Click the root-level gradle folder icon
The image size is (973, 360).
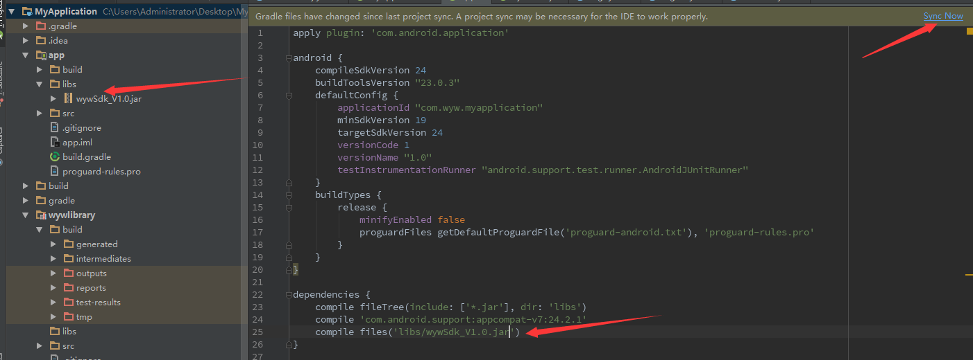coord(41,200)
